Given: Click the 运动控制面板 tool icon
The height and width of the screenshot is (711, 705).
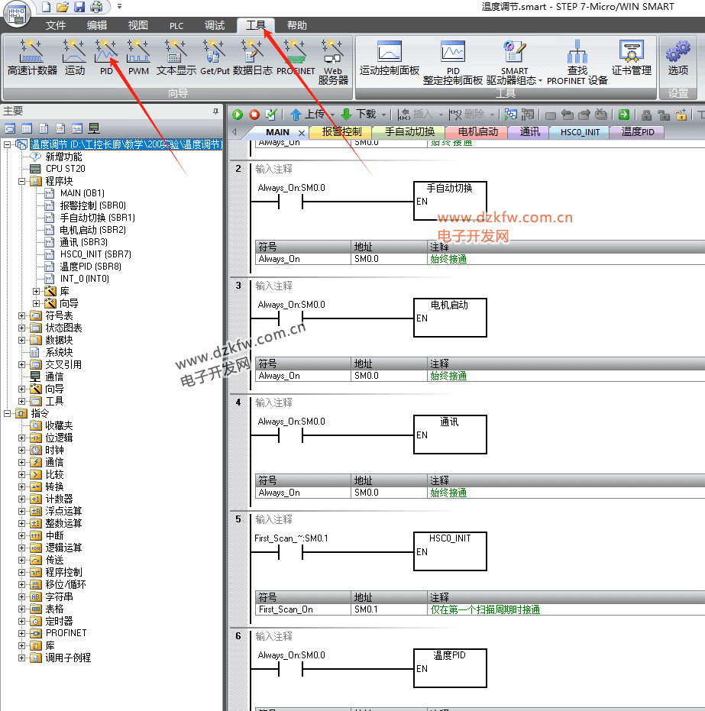Looking at the screenshot, I should click(x=390, y=58).
